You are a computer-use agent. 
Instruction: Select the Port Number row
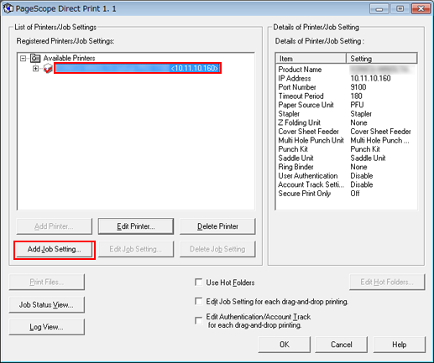pos(347,87)
